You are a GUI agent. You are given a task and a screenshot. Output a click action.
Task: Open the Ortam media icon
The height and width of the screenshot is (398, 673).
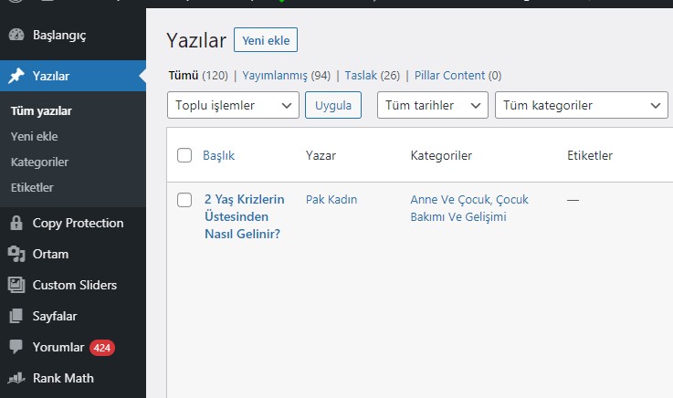[x=16, y=254]
